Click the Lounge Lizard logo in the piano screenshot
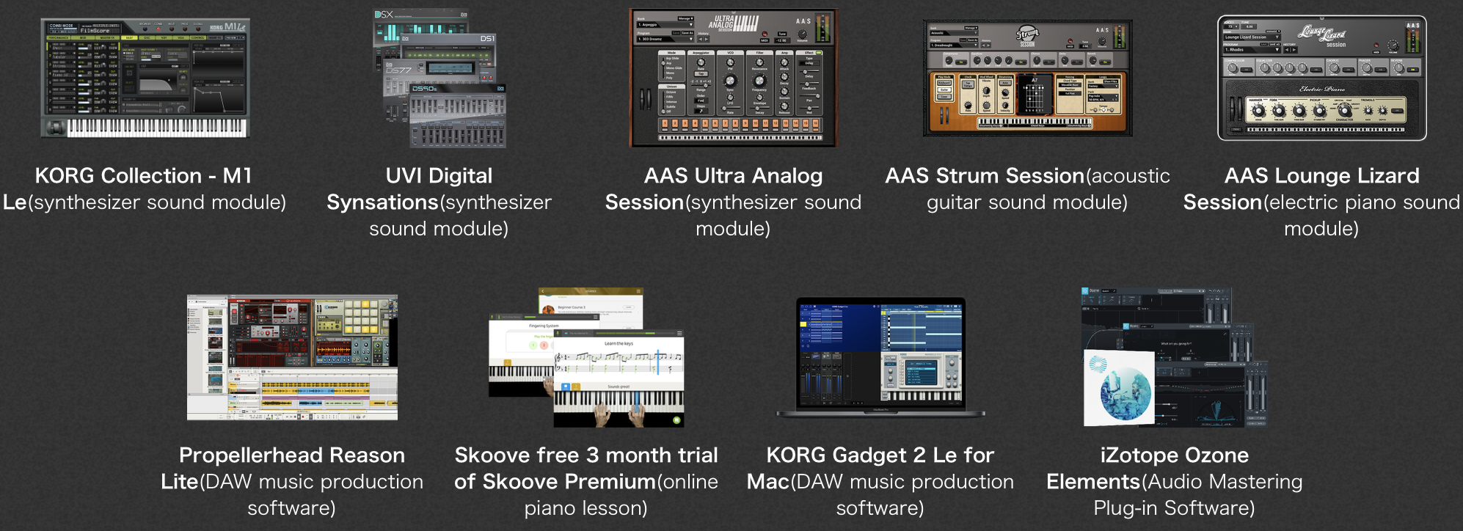1463x531 pixels. pos(1322,34)
